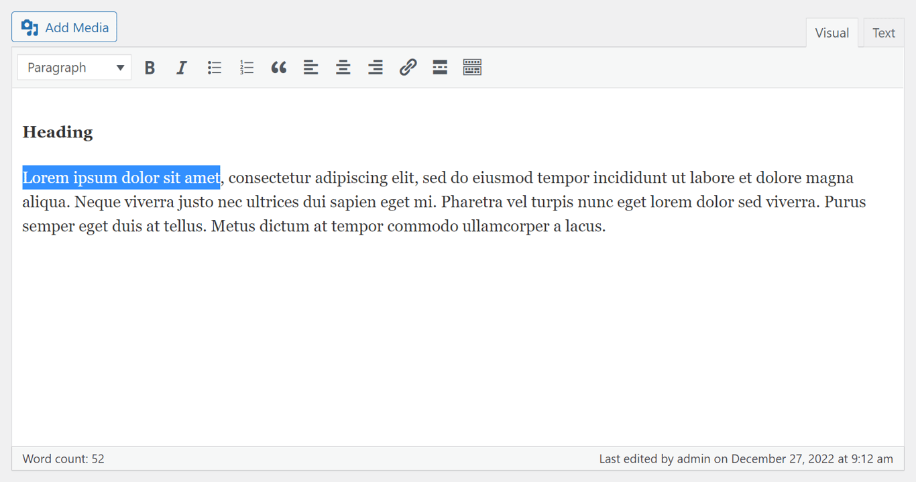This screenshot has height=482, width=916.
Task: Right-align the paragraph text
Action: point(375,67)
